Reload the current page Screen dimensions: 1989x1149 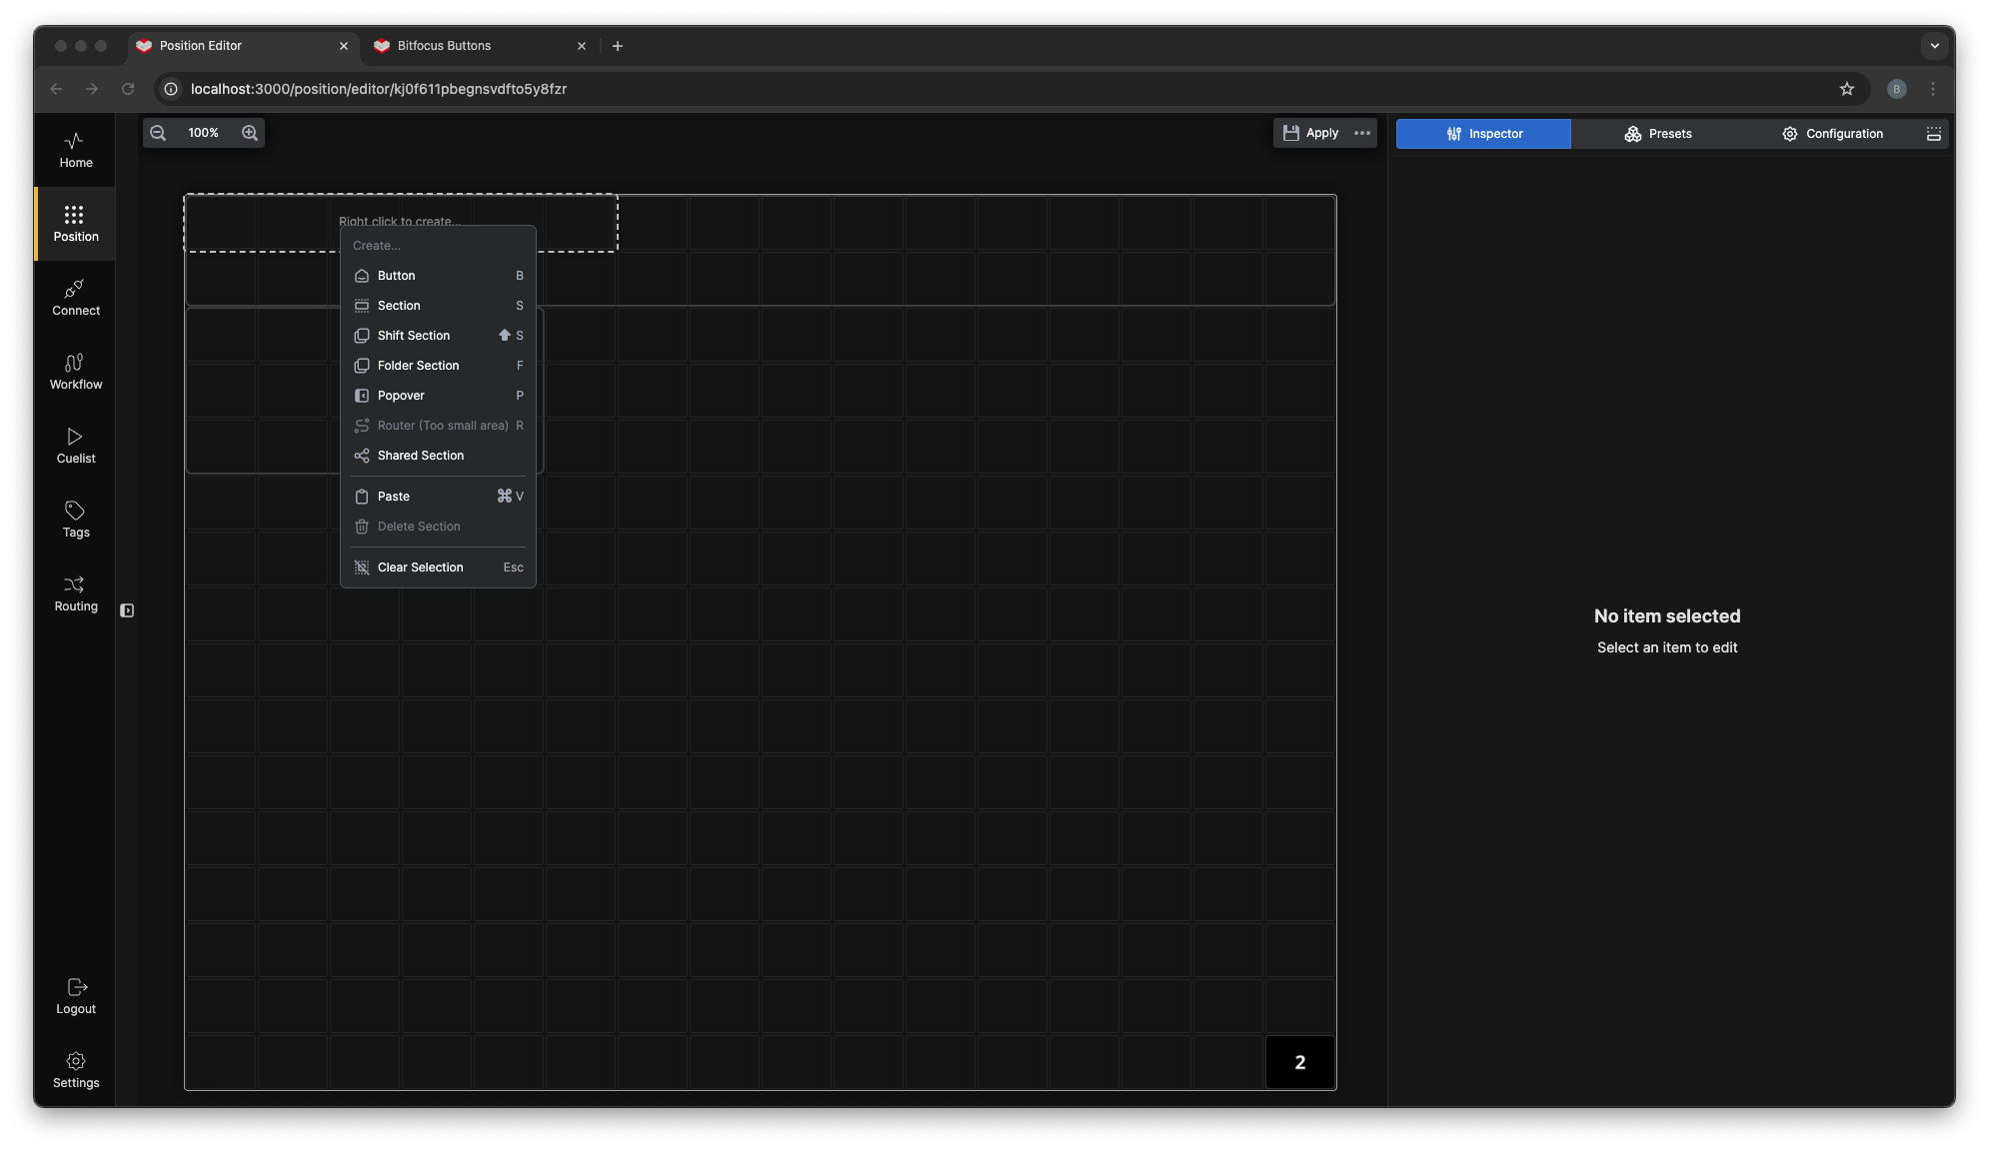coord(128,89)
